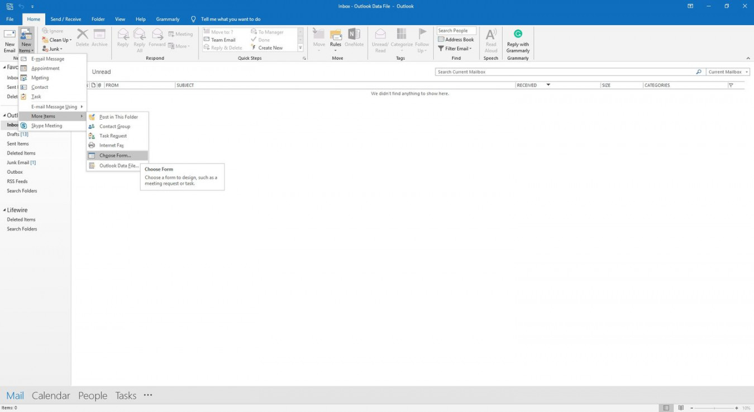This screenshot has height=412, width=754.
Task: Choose Appointment from the menu
Action: point(53,68)
